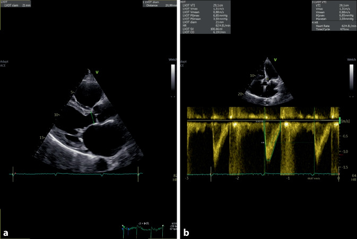Click the 'Heart Rate 62' row
Image resolution: width=357 pixels, height=239 pixels.
click(x=336, y=26)
